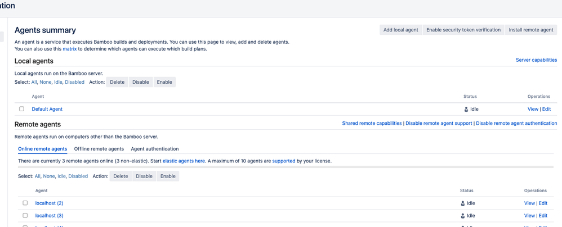View localhost (3) agent
The height and width of the screenshot is (227, 562).
[x=529, y=216]
